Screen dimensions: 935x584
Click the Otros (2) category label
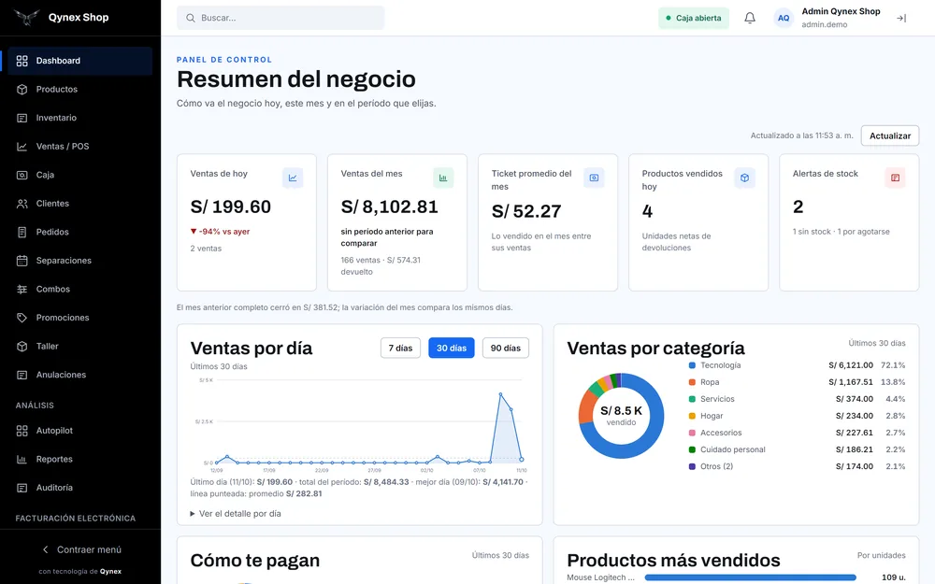coord(717,466)
